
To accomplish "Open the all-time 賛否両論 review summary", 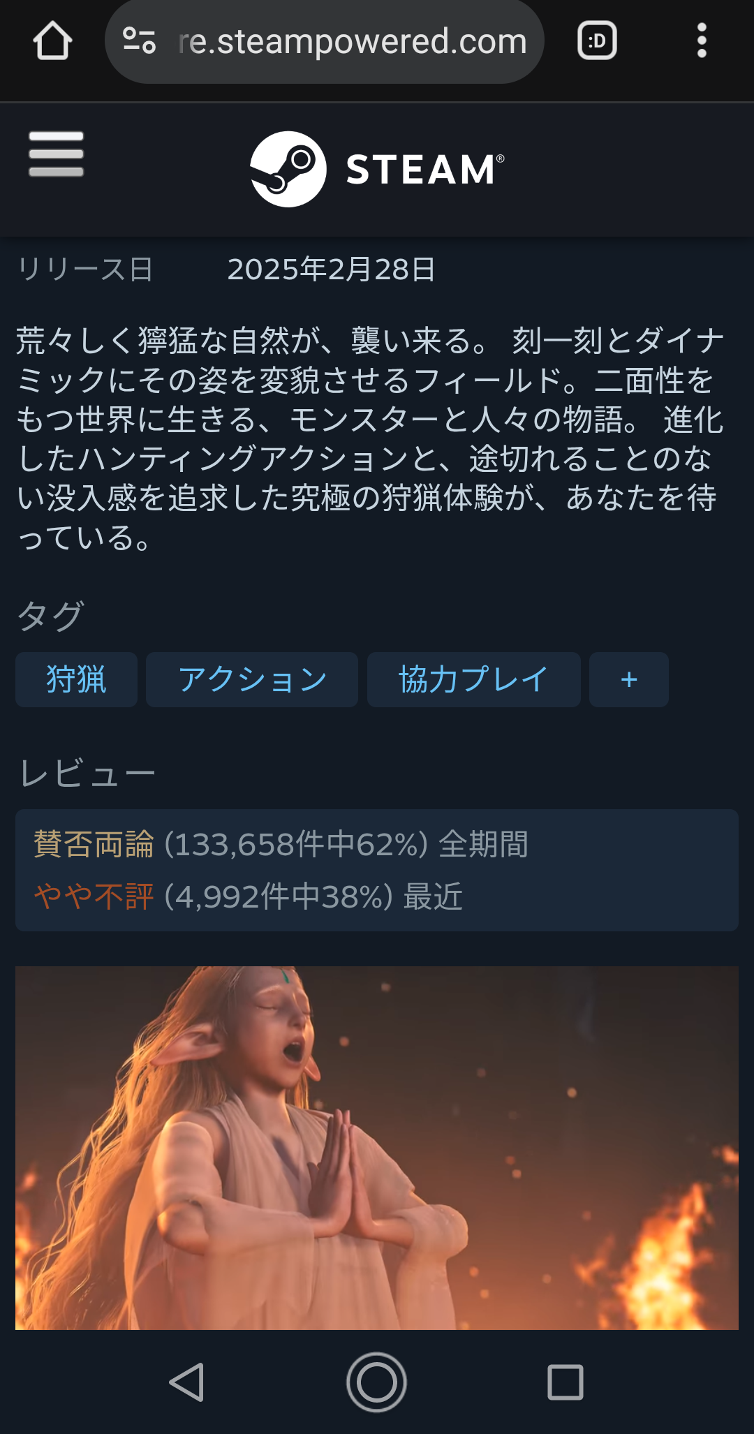I will [x=281, y=844].
